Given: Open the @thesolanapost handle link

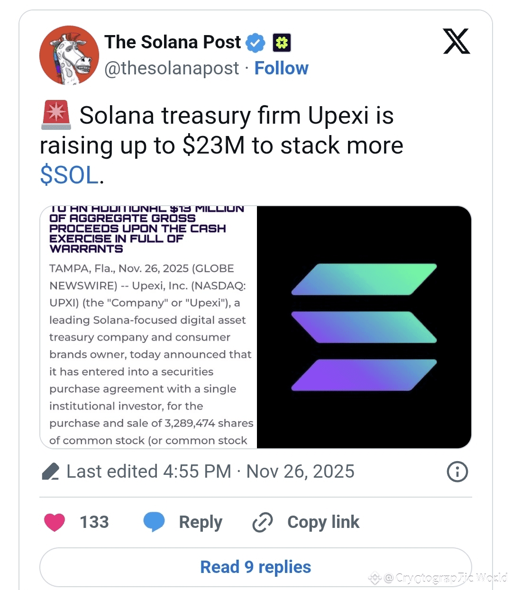Looking at the screenshot, I should click(x=172, y=68).
